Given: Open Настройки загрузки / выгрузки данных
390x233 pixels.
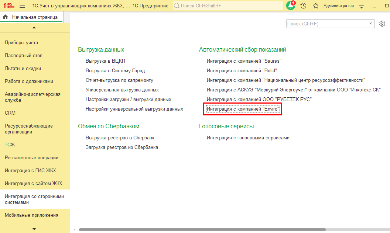Looking at the screenshot, I should [129, 100].
